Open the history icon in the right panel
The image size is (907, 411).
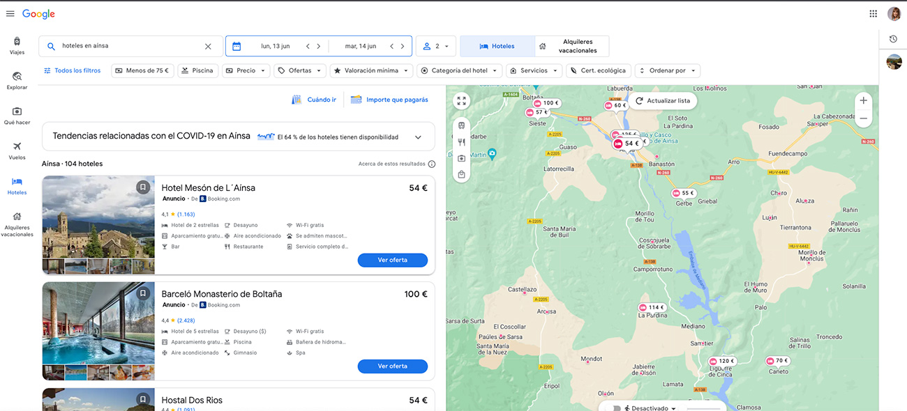[893, 39]
